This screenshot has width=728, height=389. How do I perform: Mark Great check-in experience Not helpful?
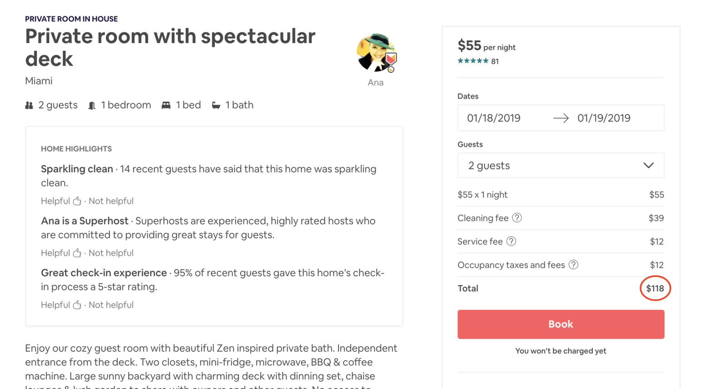click(111, 305)
